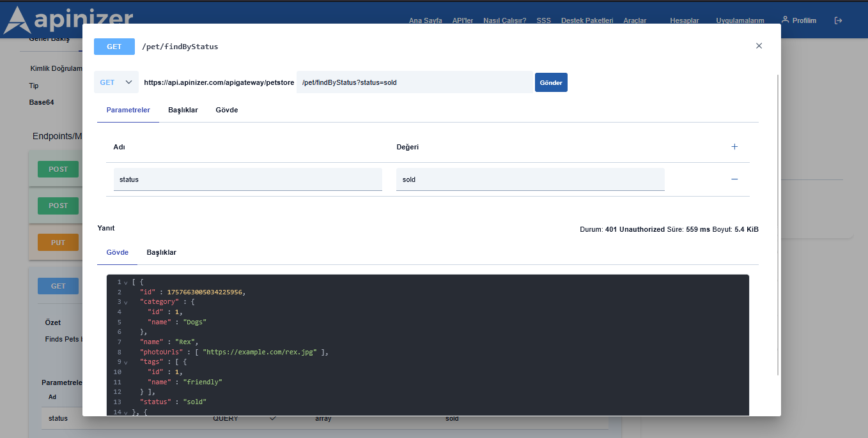Screen dimensions: 868x438
Task: Click GET endpoint badge in background page
Action: [58, 286]
